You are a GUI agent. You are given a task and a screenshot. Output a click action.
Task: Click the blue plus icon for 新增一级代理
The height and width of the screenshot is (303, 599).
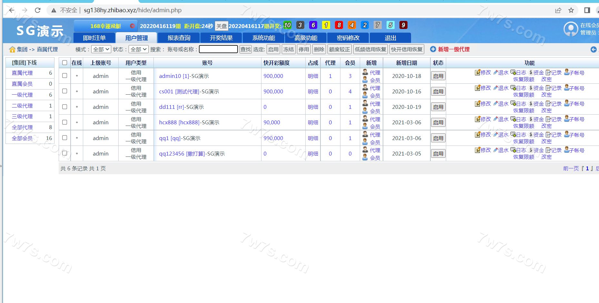[433, 49]
